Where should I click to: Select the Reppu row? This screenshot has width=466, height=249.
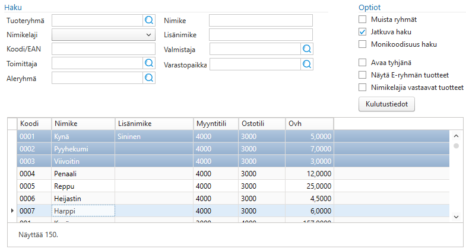[x=233, y=186]
